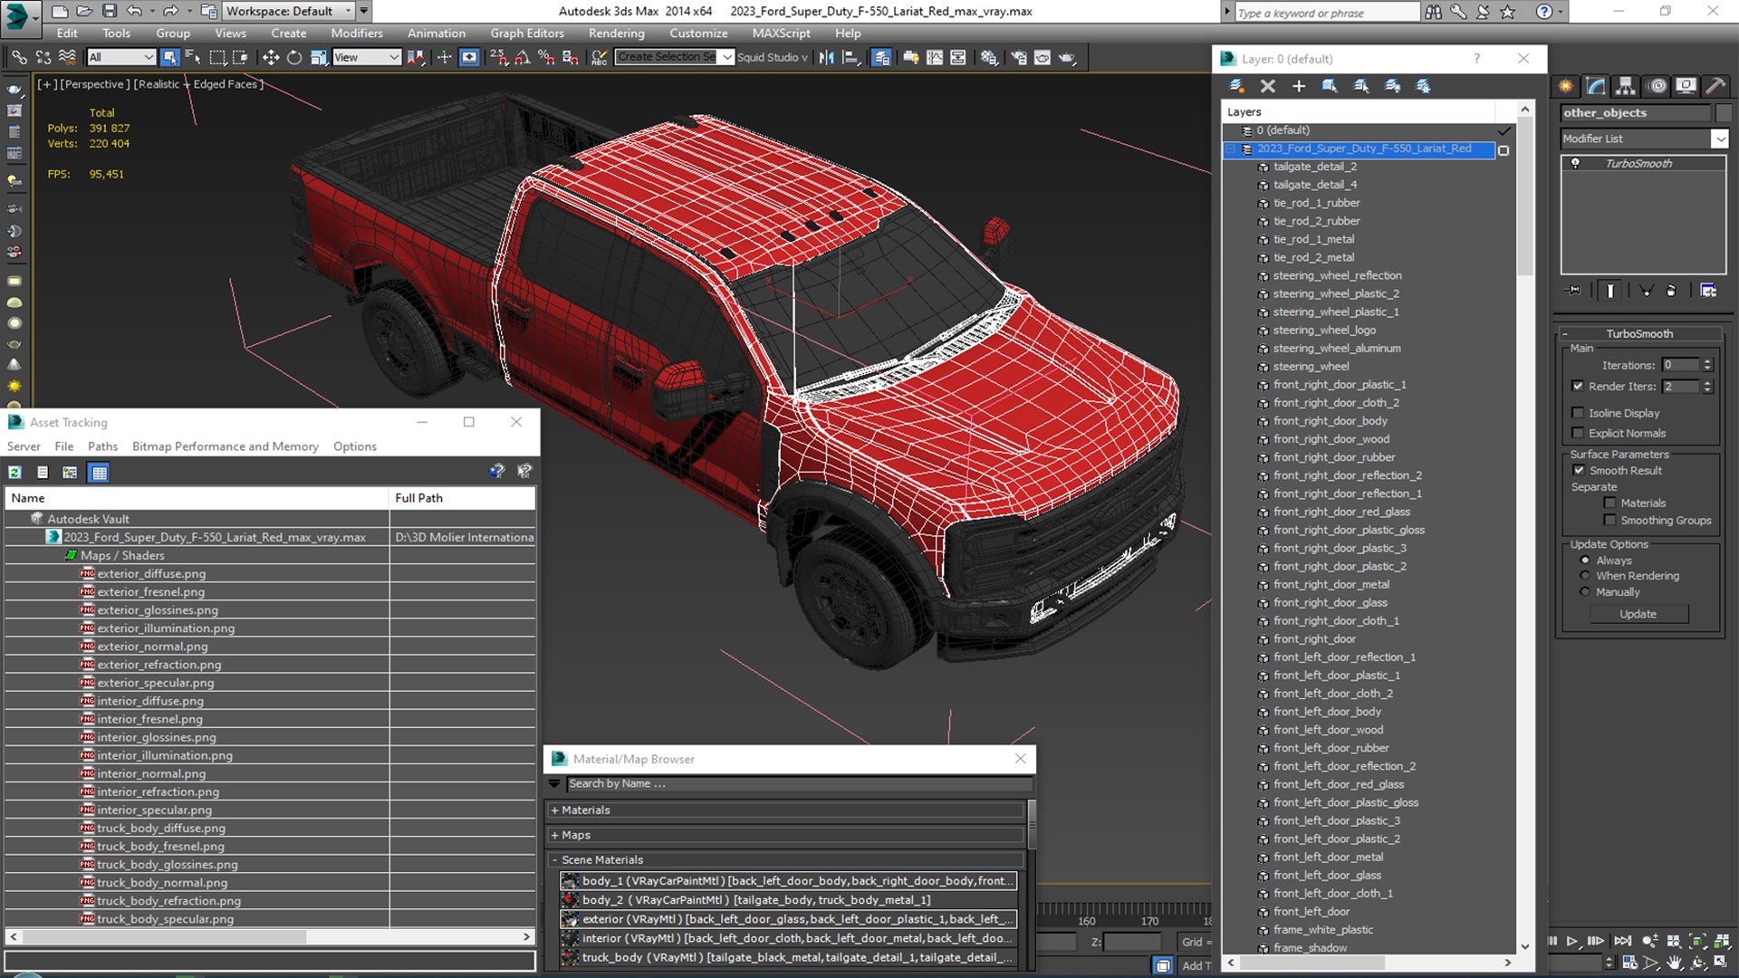Viewport: 1739px width, 978px height.
Task: Open Asset Tracking Paths menu
Action: 102,446
